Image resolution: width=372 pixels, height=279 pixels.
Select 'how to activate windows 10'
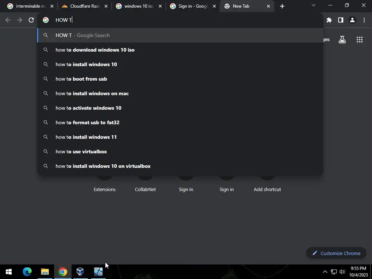click(x=180, y=108)
